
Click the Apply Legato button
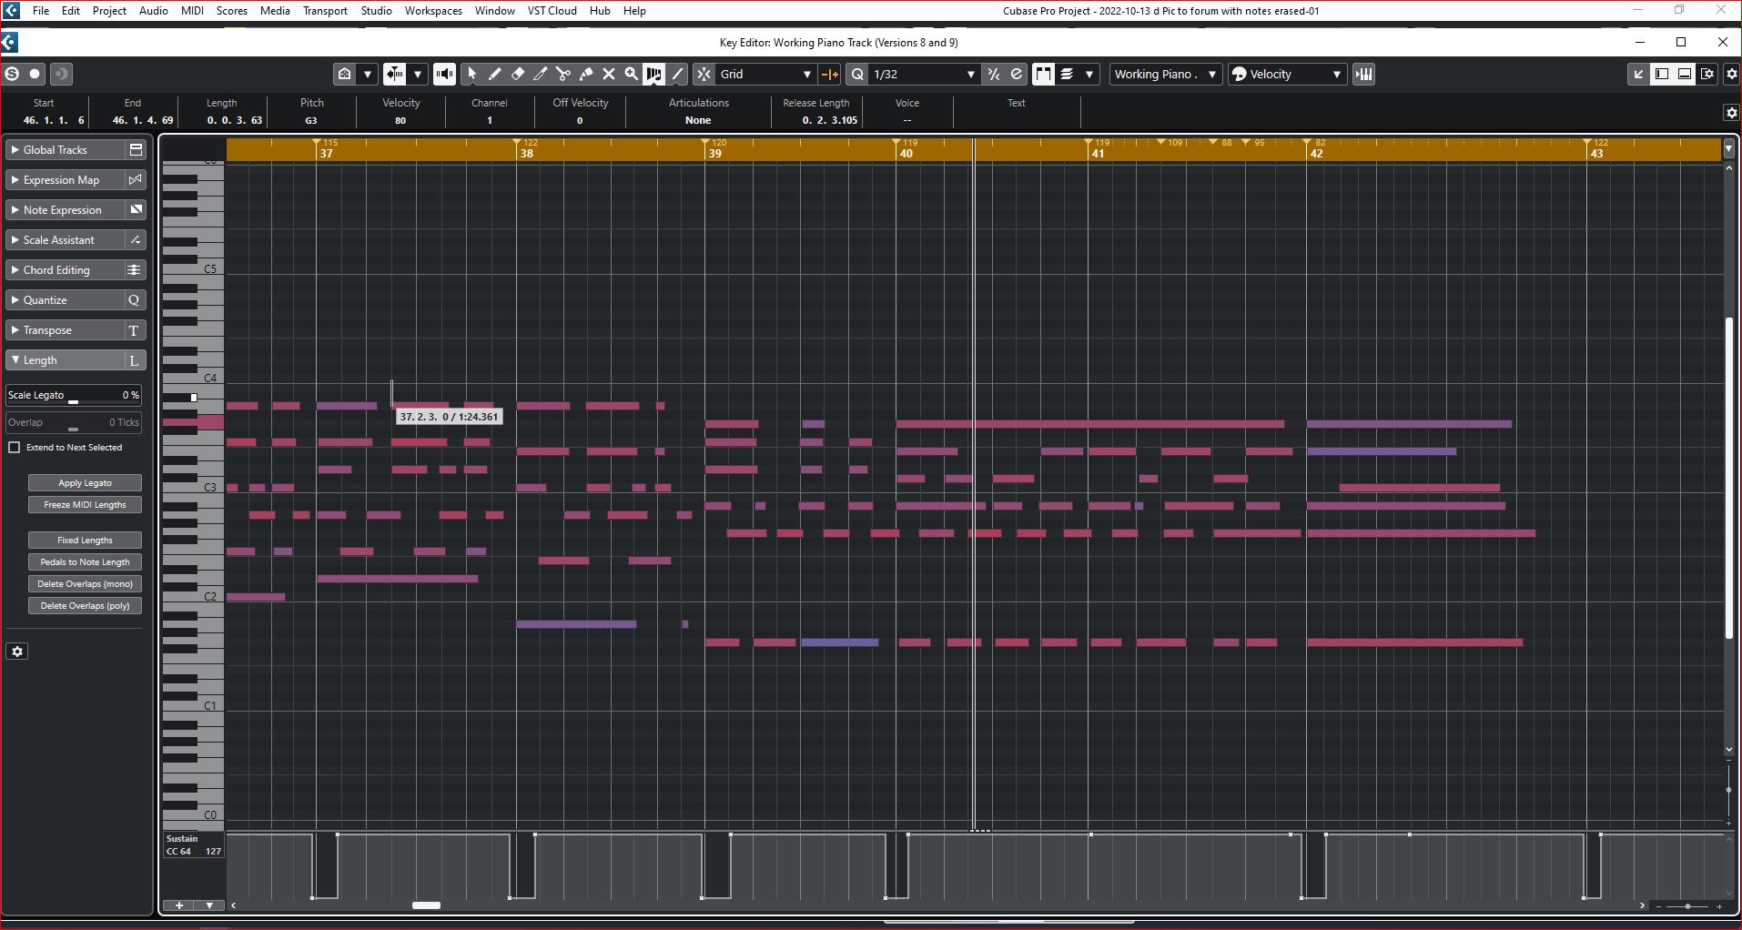pyautogui.click(x=85, y=483)
